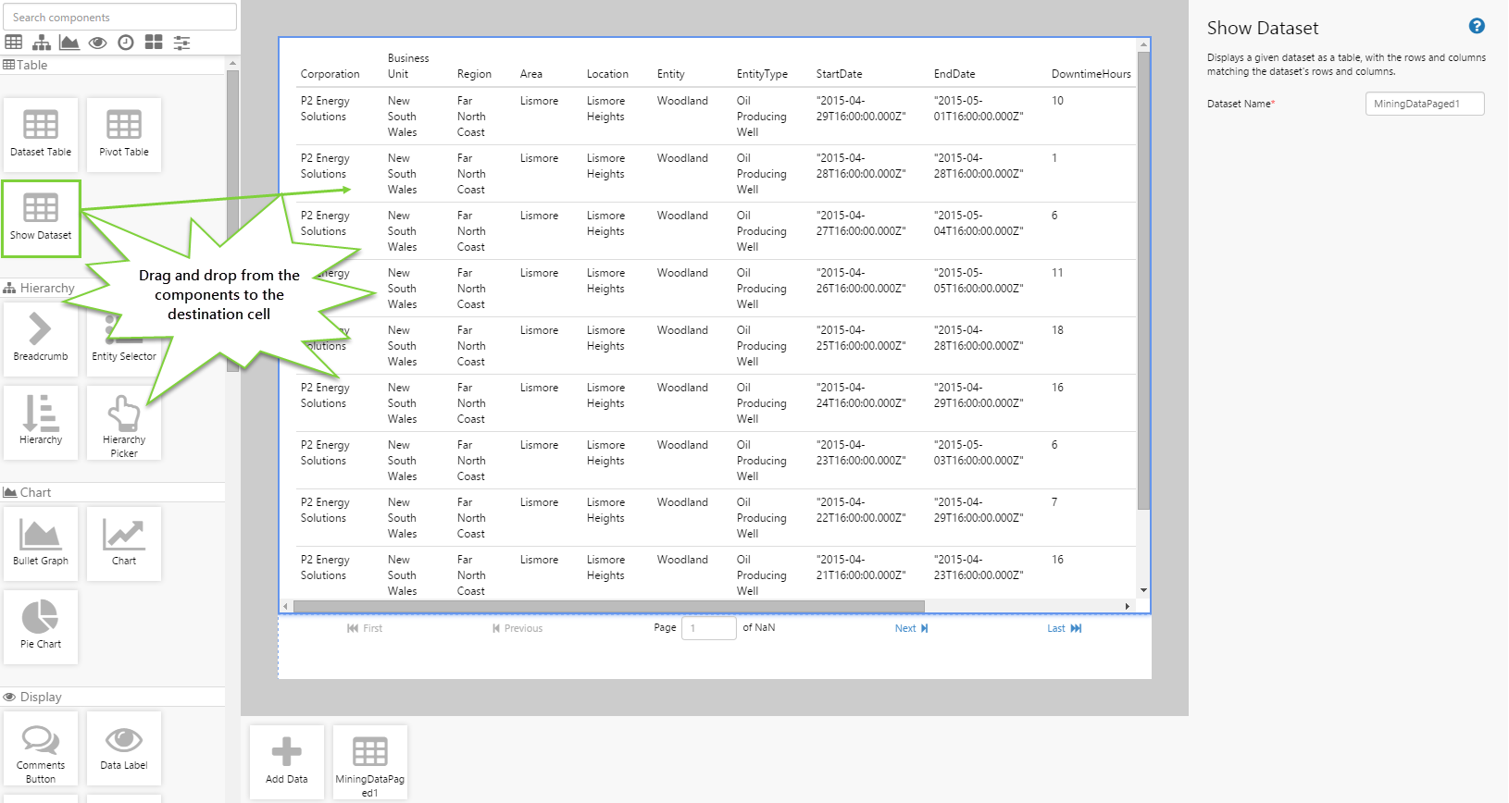Select the Dataset Table component
1509x803 pixels.
coord(41,134)
